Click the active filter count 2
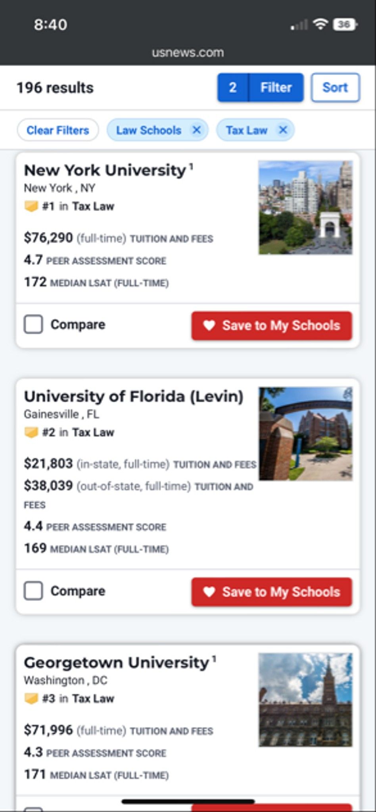Screen dimensions: 376x812 point(233,87)
